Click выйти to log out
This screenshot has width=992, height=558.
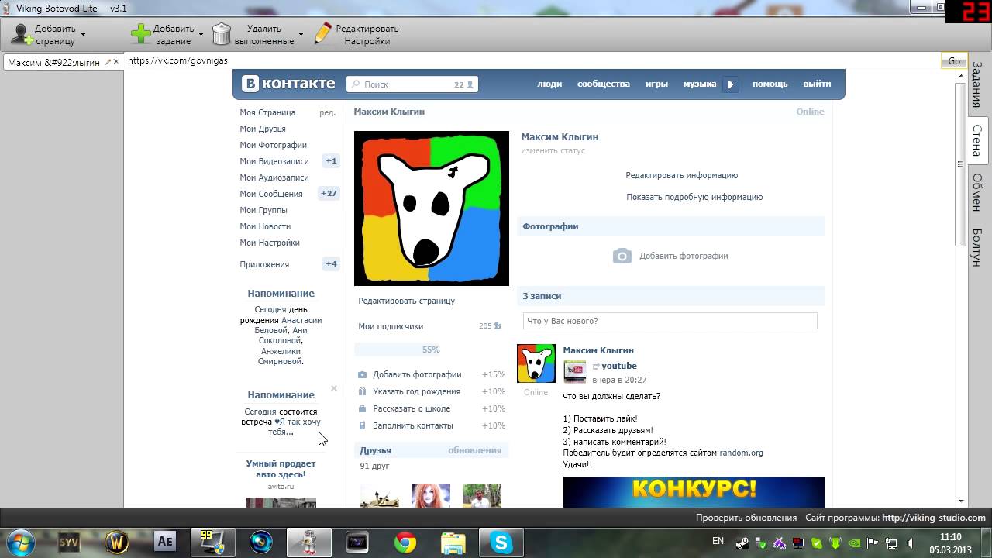pyautogui.click(x=817, y=84)
